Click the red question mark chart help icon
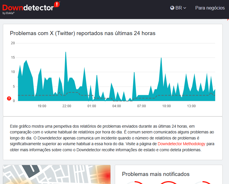This screenshot has width=229, height=184. [x=9, y=99]
